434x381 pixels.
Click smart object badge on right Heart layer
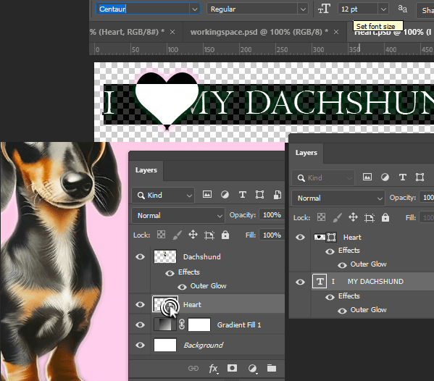coord(331,237)
